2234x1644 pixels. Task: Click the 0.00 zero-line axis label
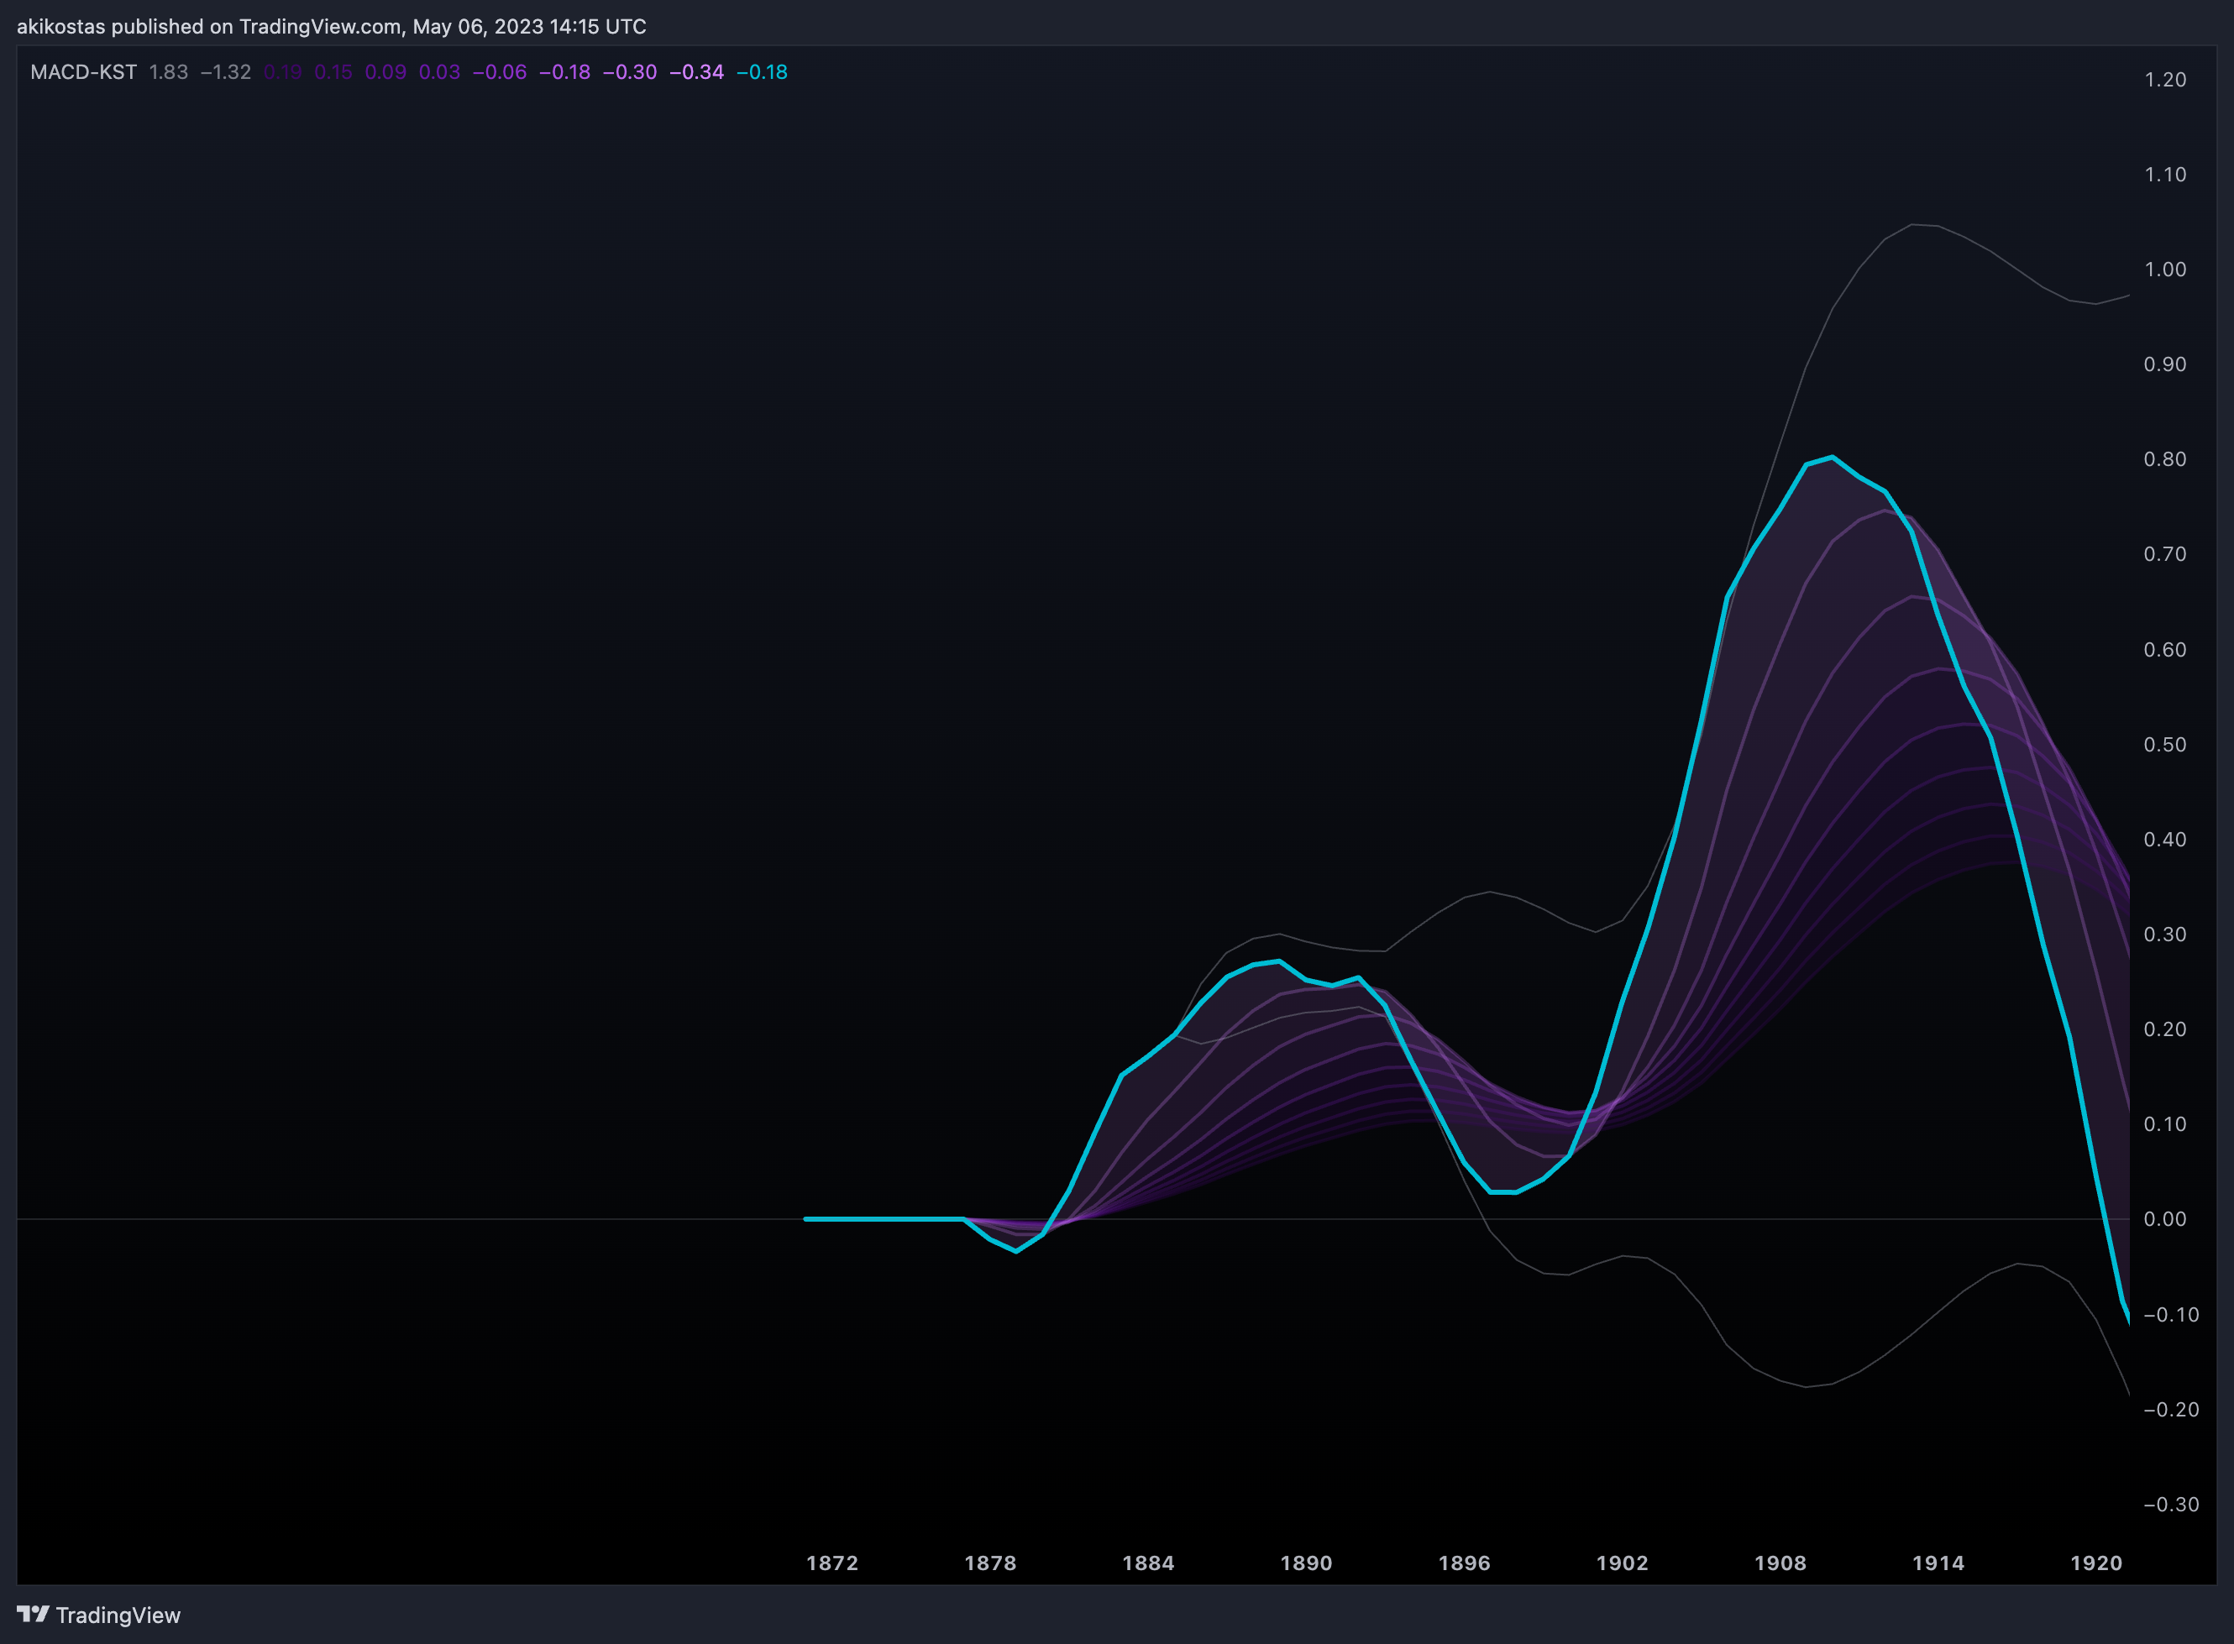coord(2165,1219)
